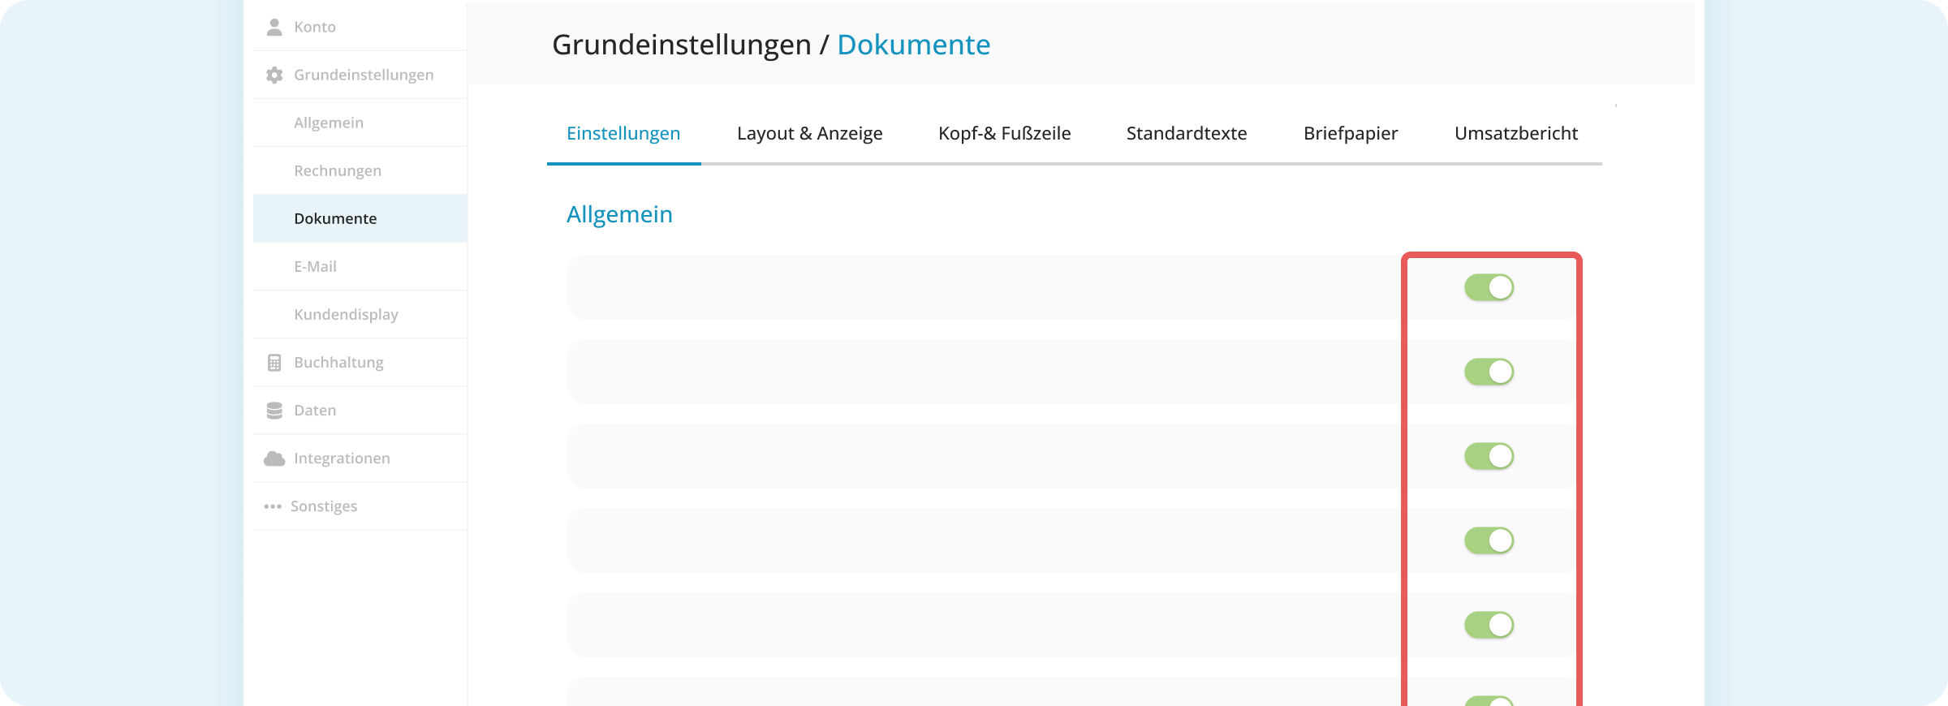Click the Konto person icon
1948x706 pixels.
274,27
